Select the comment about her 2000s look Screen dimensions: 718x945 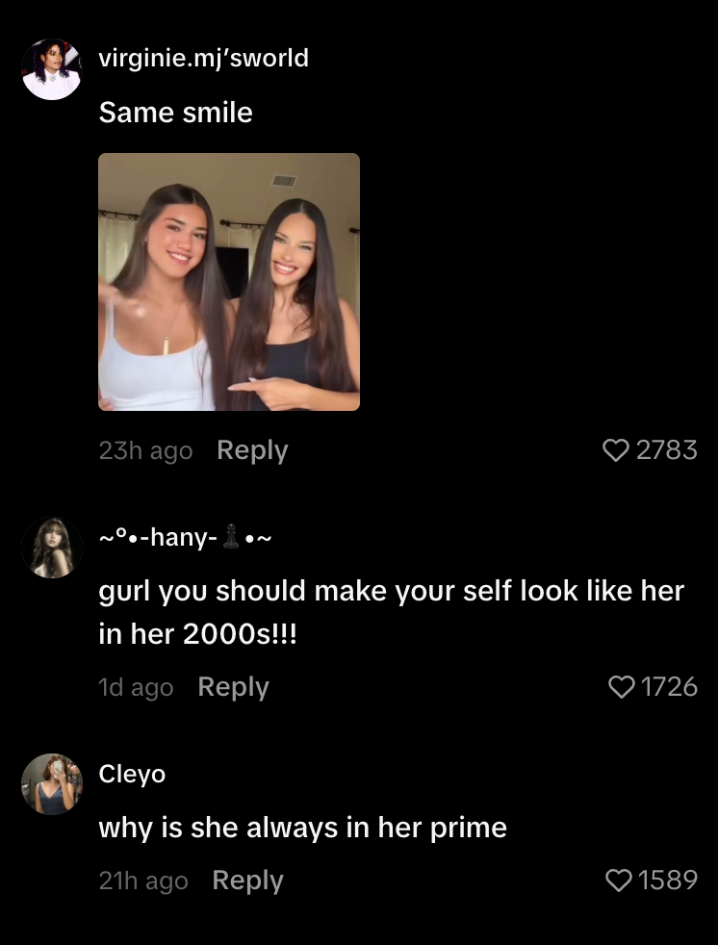pos(392,612)
